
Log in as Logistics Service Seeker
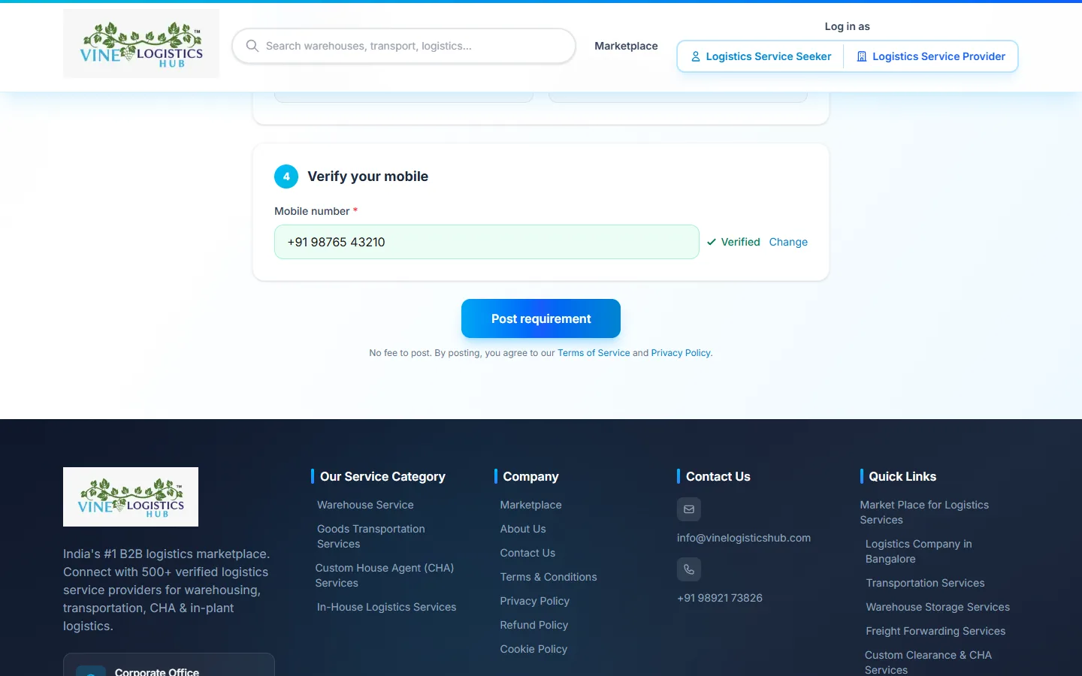760,56
